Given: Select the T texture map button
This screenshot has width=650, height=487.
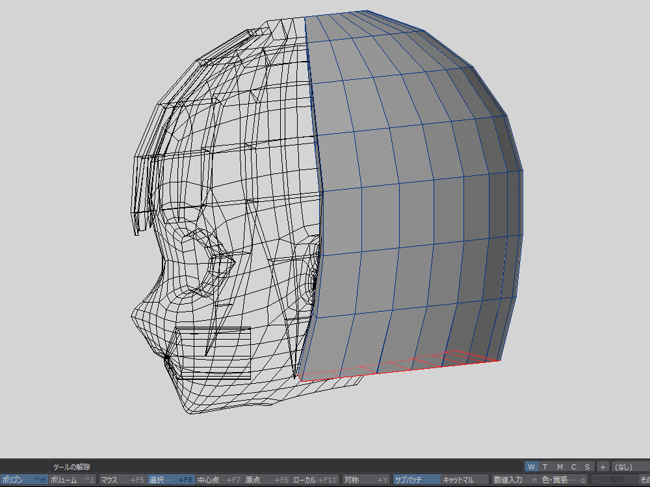Looking at the screenshot, I should pyautogui.click(x=545, y=466).
